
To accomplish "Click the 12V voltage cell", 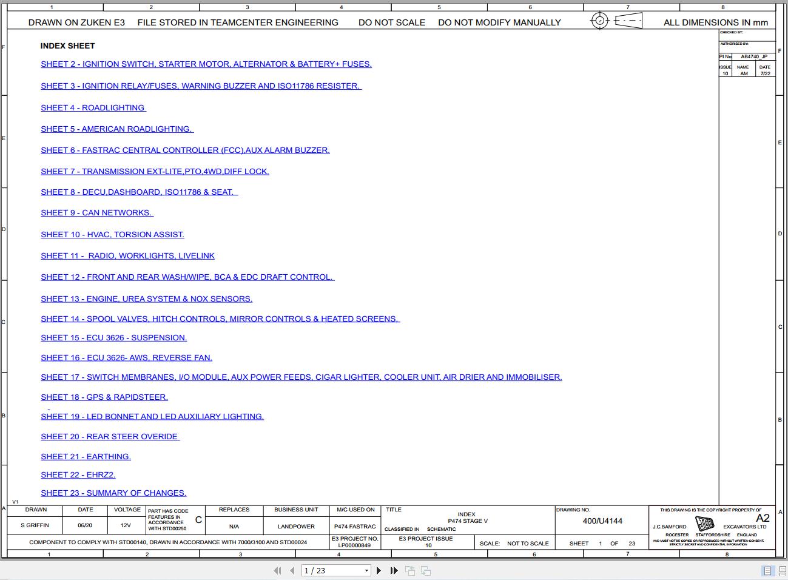I will coord(126,525).
